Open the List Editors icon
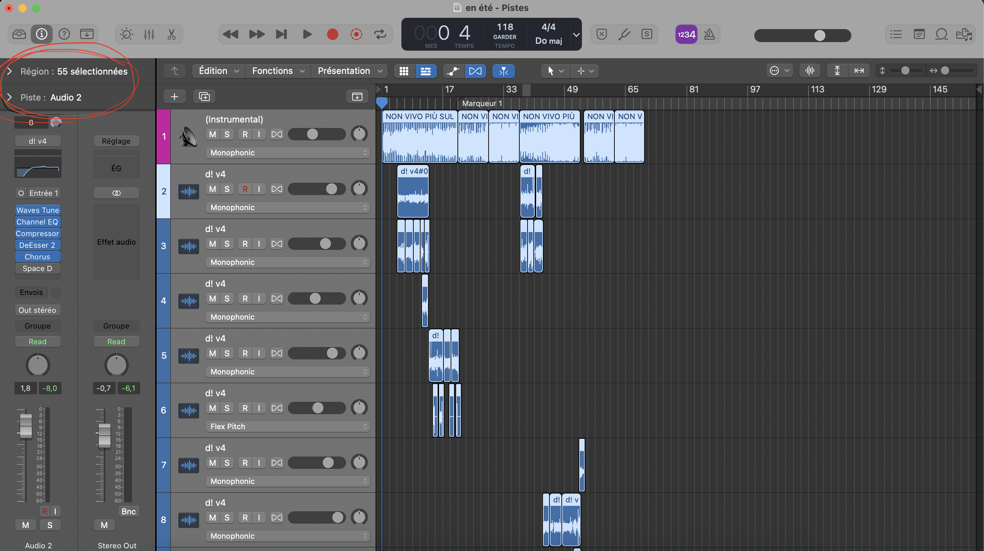The image size is (984, 551). pyautogui.click(x=896, y=35)
